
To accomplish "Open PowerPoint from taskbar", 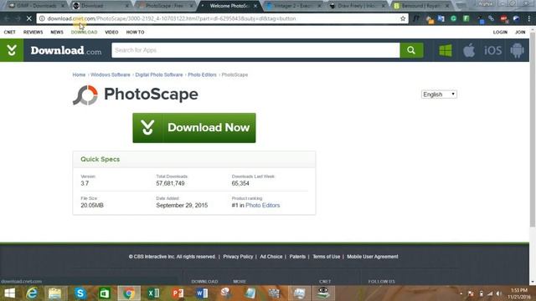I will 178,293.
